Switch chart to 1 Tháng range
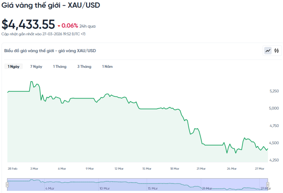Viewport: 283px width, 193px height. tap(59, 66)
